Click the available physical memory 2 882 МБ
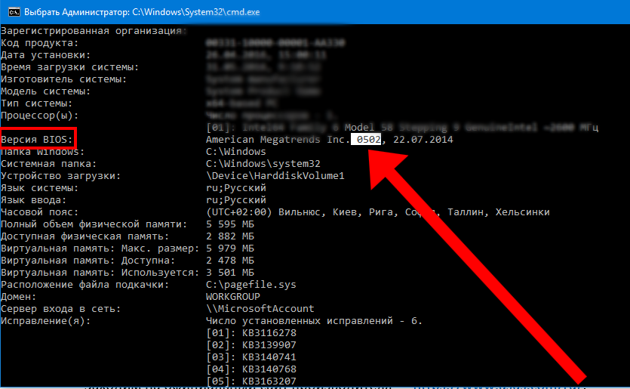Viewport: 630px width, 389px height. (x=229, y=236)
